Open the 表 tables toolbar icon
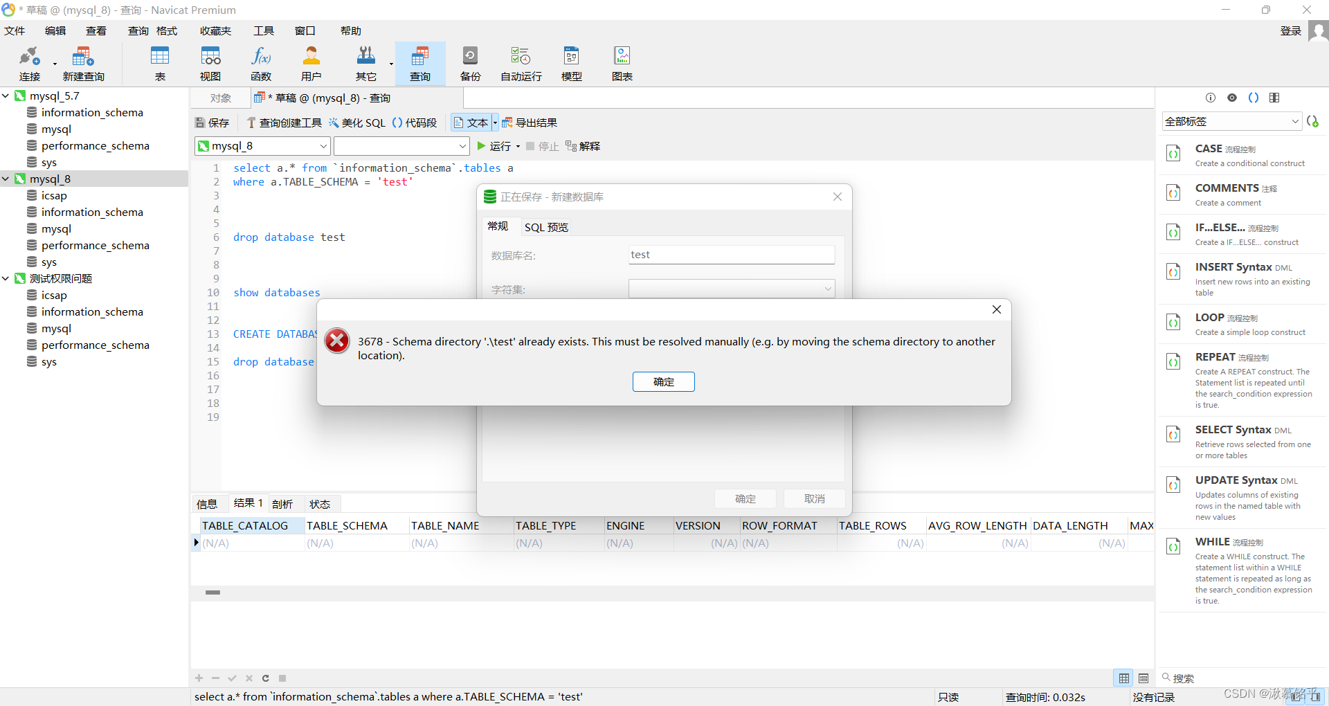 [160, 64]
